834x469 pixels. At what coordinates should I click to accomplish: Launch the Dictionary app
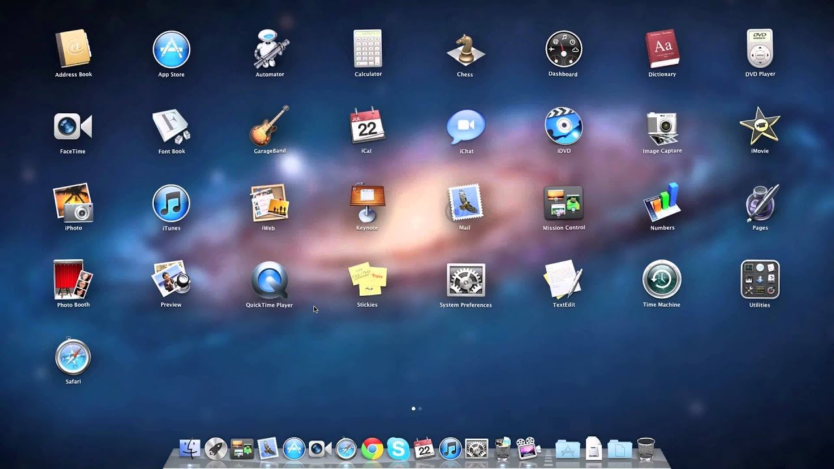click(662, 49)
